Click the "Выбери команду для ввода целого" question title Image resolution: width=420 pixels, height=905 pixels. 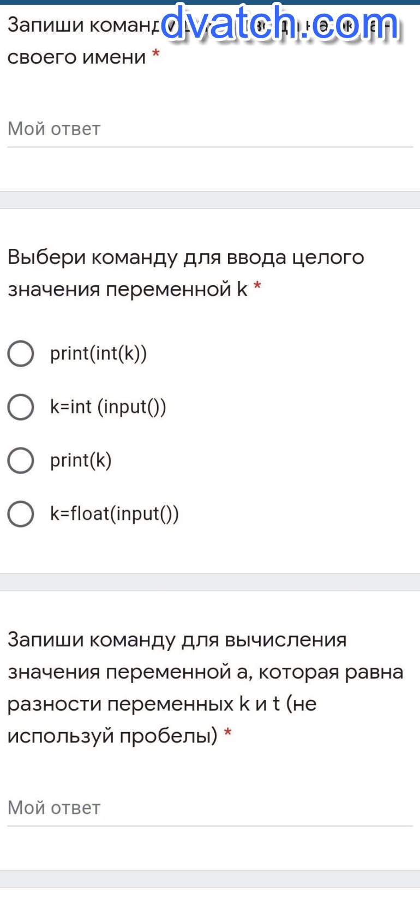pyautogui.click(x=185, y=257)
